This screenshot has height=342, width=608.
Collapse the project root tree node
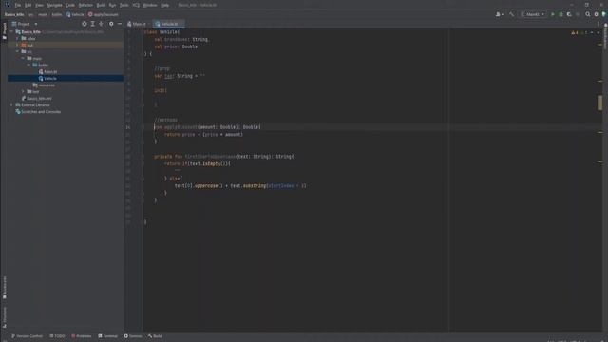(x=11, y=31)
